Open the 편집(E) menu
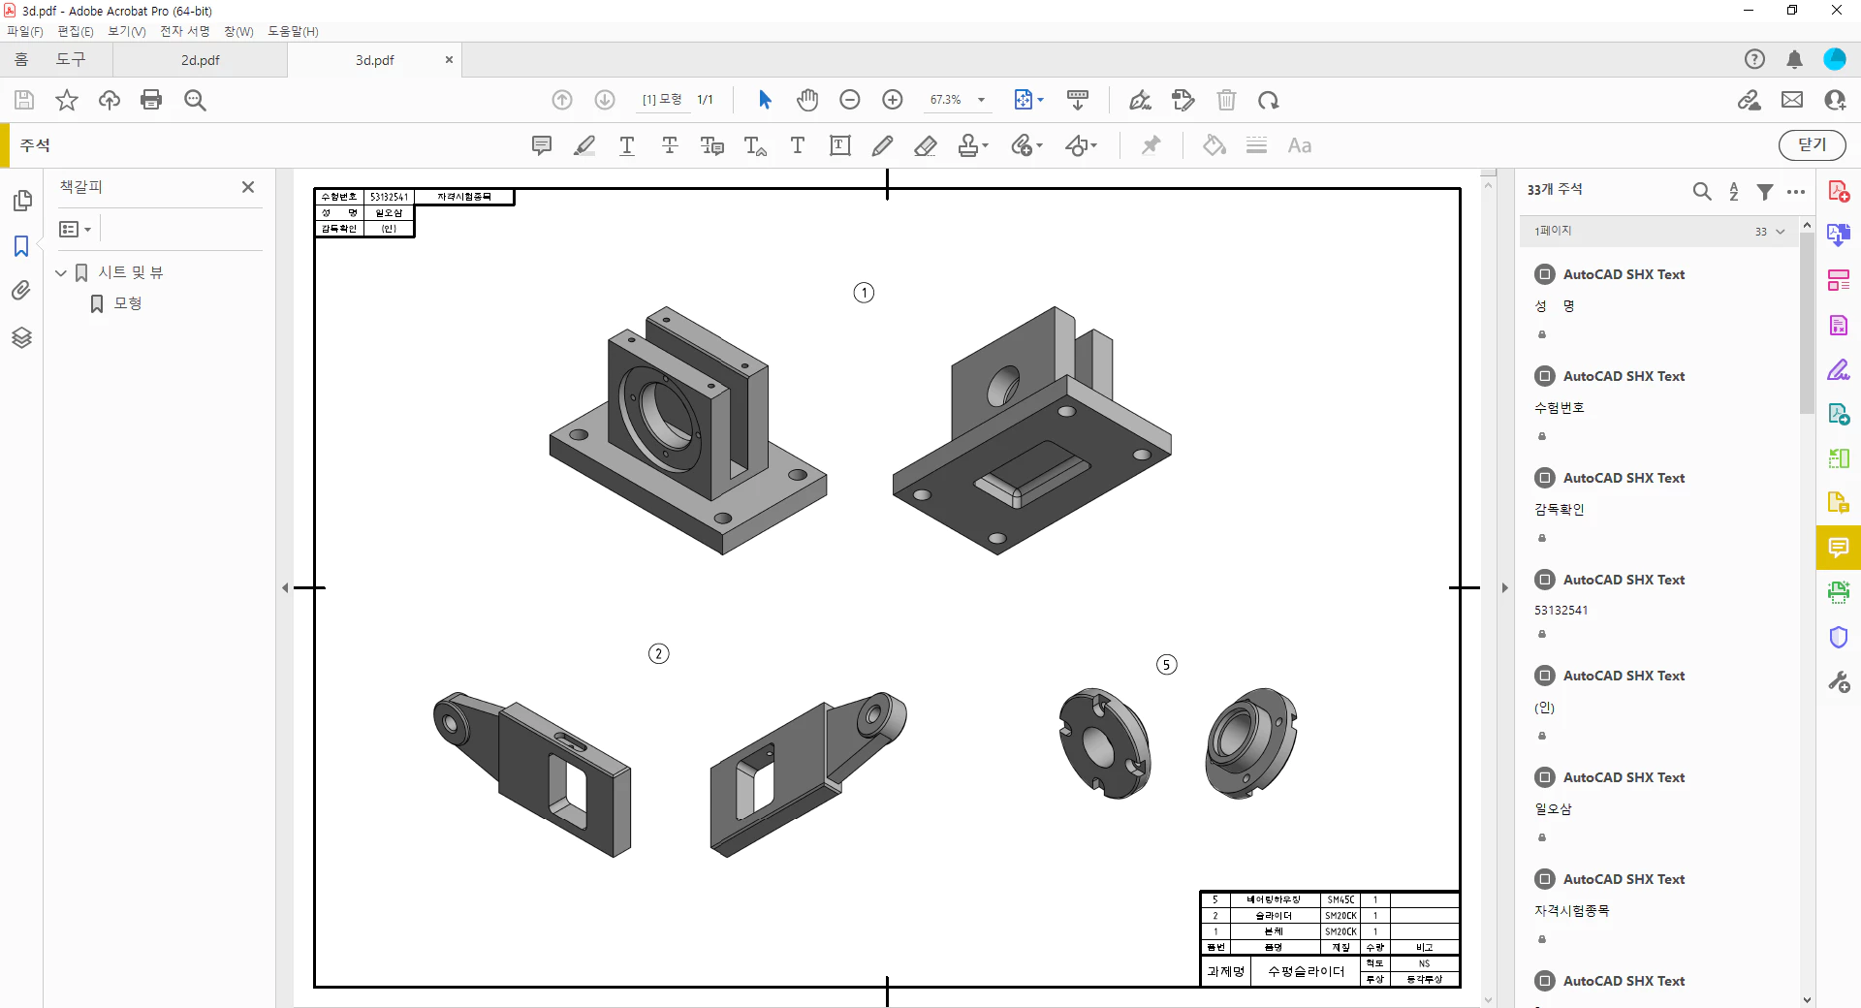Viewport: 1861px width, 1008px height. [76, 31]
